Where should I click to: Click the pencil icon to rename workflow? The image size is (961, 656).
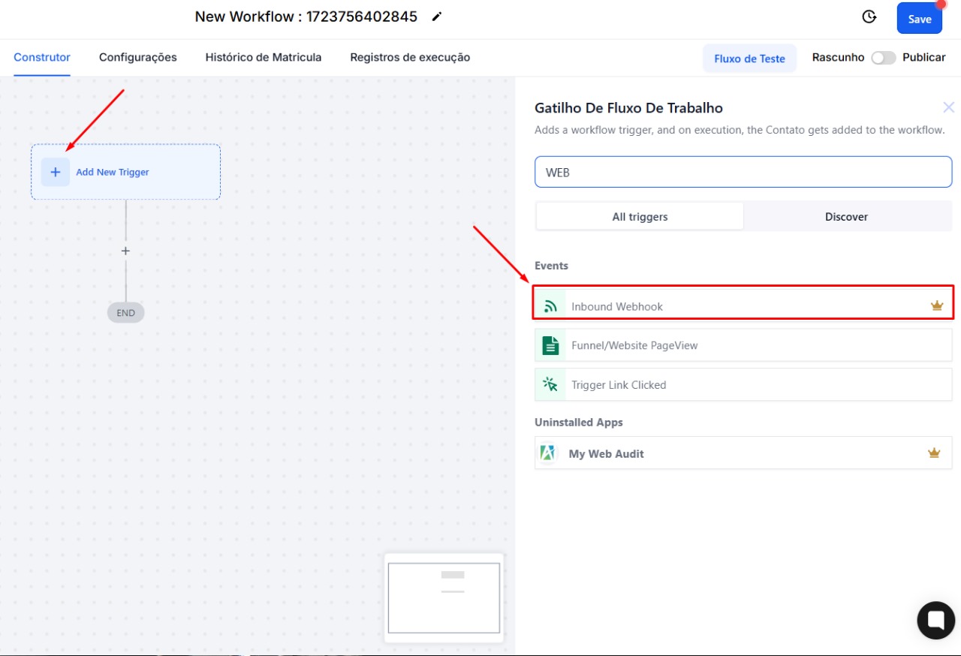tap(437, 17)
